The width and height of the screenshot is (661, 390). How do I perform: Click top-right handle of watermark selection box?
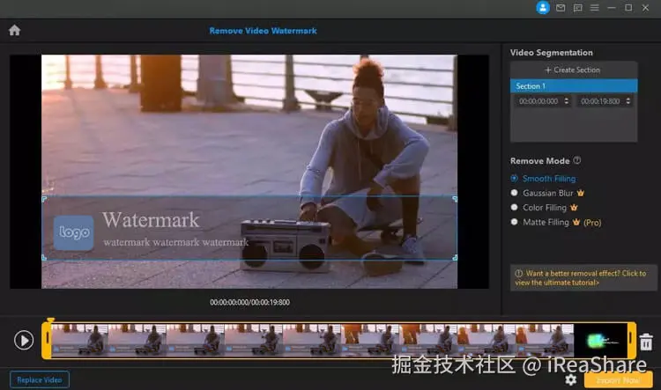455,199
